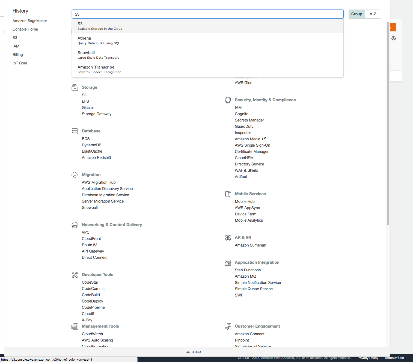
Task: Open VPC service
Action: pos(86,232)
